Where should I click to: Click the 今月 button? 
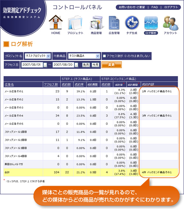95,65
